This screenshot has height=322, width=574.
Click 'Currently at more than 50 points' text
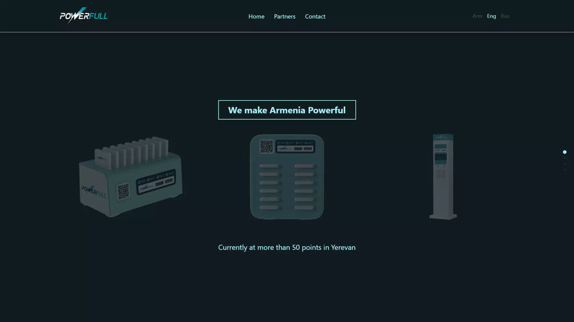287,248
